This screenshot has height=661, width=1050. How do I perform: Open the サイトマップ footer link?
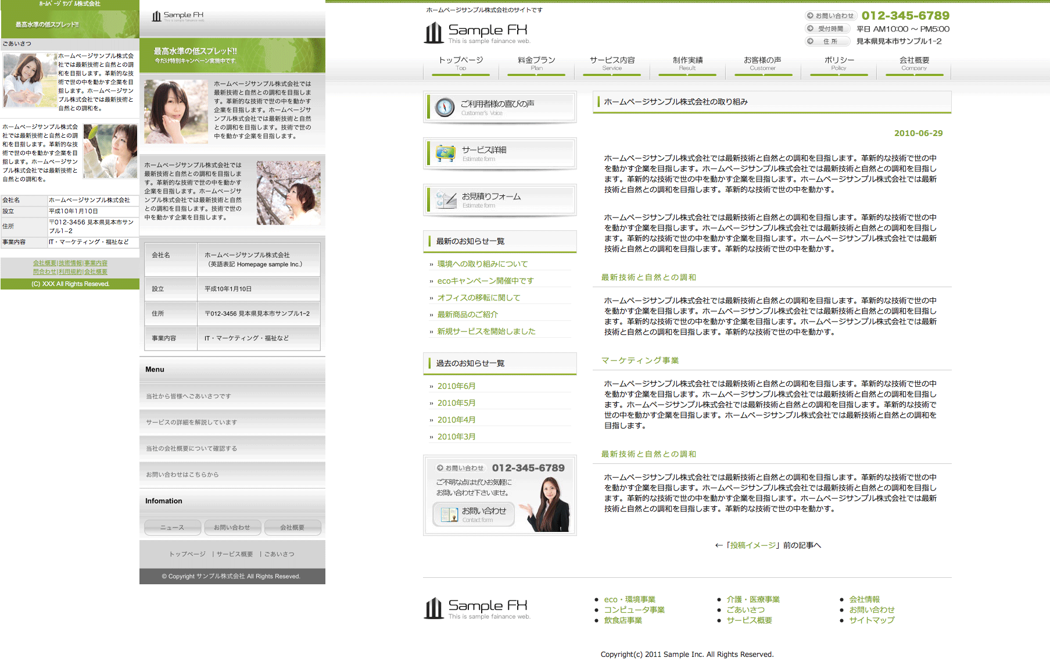(x=872, y=620)
